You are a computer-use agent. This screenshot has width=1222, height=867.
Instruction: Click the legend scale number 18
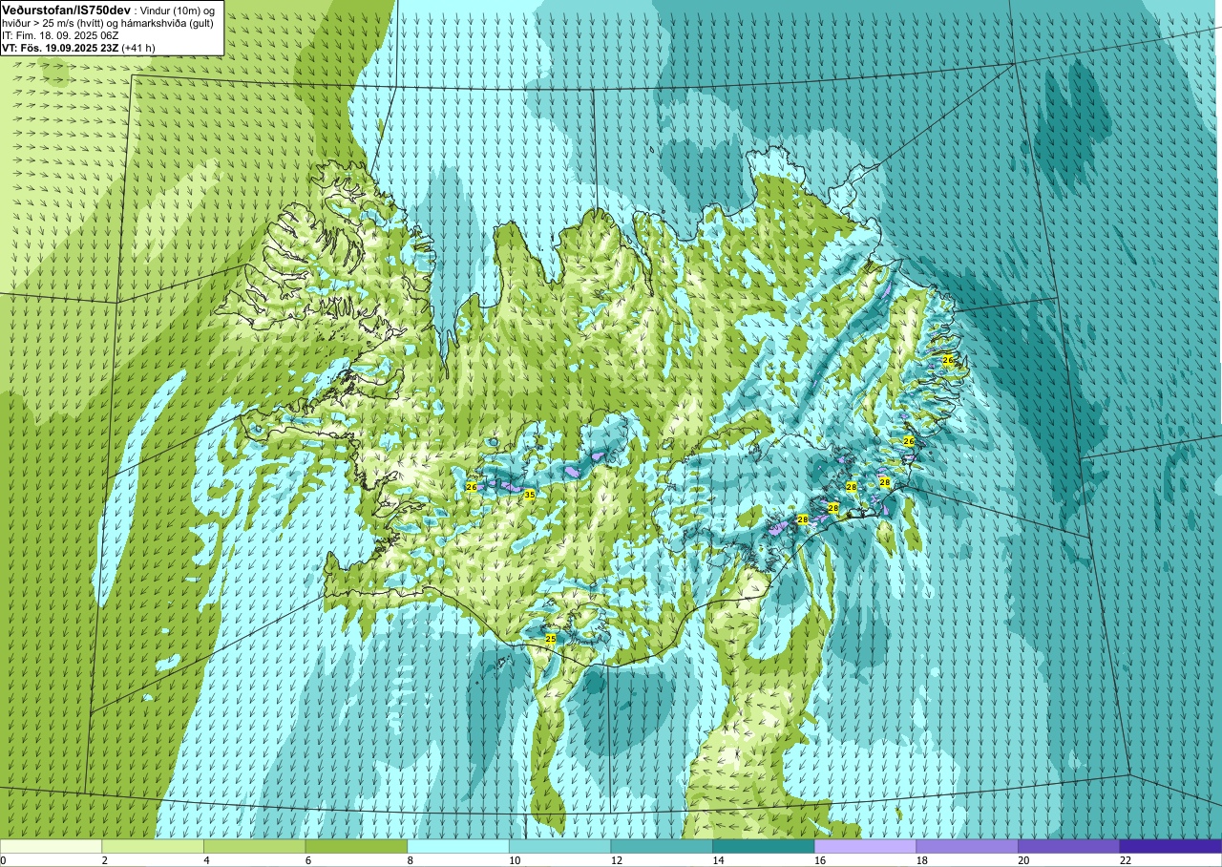click(923, 860)
